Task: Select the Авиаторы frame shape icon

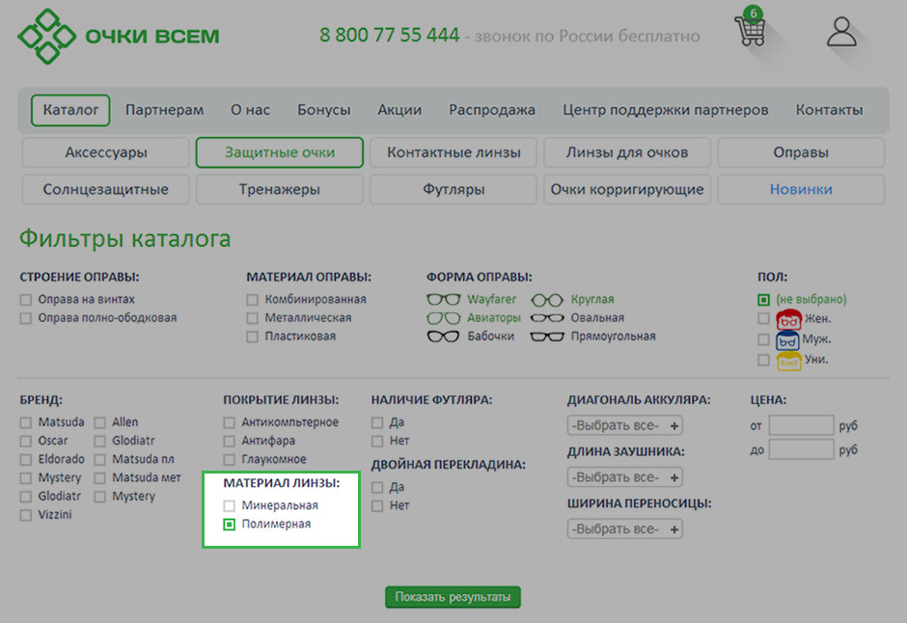Action: (x=444, y=318)
